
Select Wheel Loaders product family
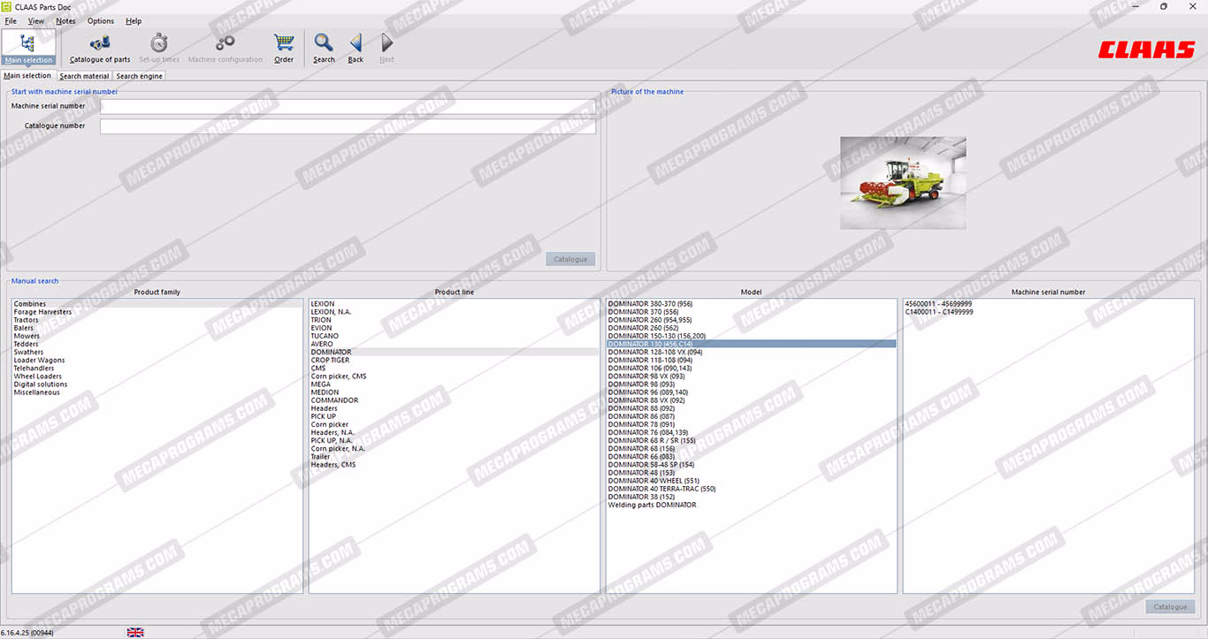(x=157, y=377)
